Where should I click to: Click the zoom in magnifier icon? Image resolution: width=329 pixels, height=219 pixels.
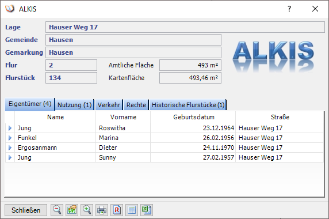point(87,210)
